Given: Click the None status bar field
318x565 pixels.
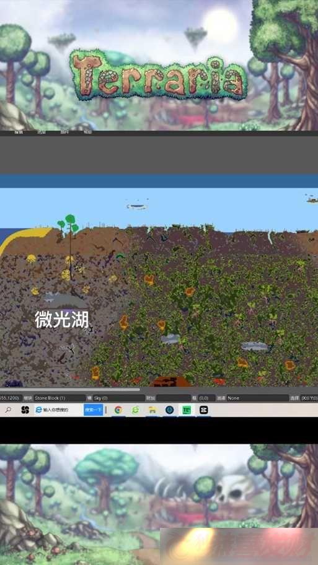Looking at the screenshot, I should click(257, 398).
